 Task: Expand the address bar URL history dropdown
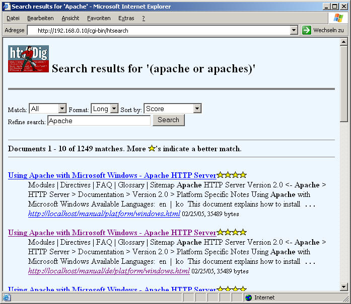(x=294, y=31)
